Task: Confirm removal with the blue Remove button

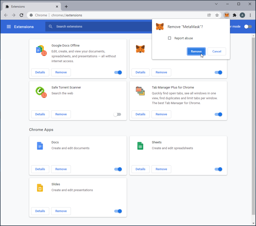Action: pos(196,52)
